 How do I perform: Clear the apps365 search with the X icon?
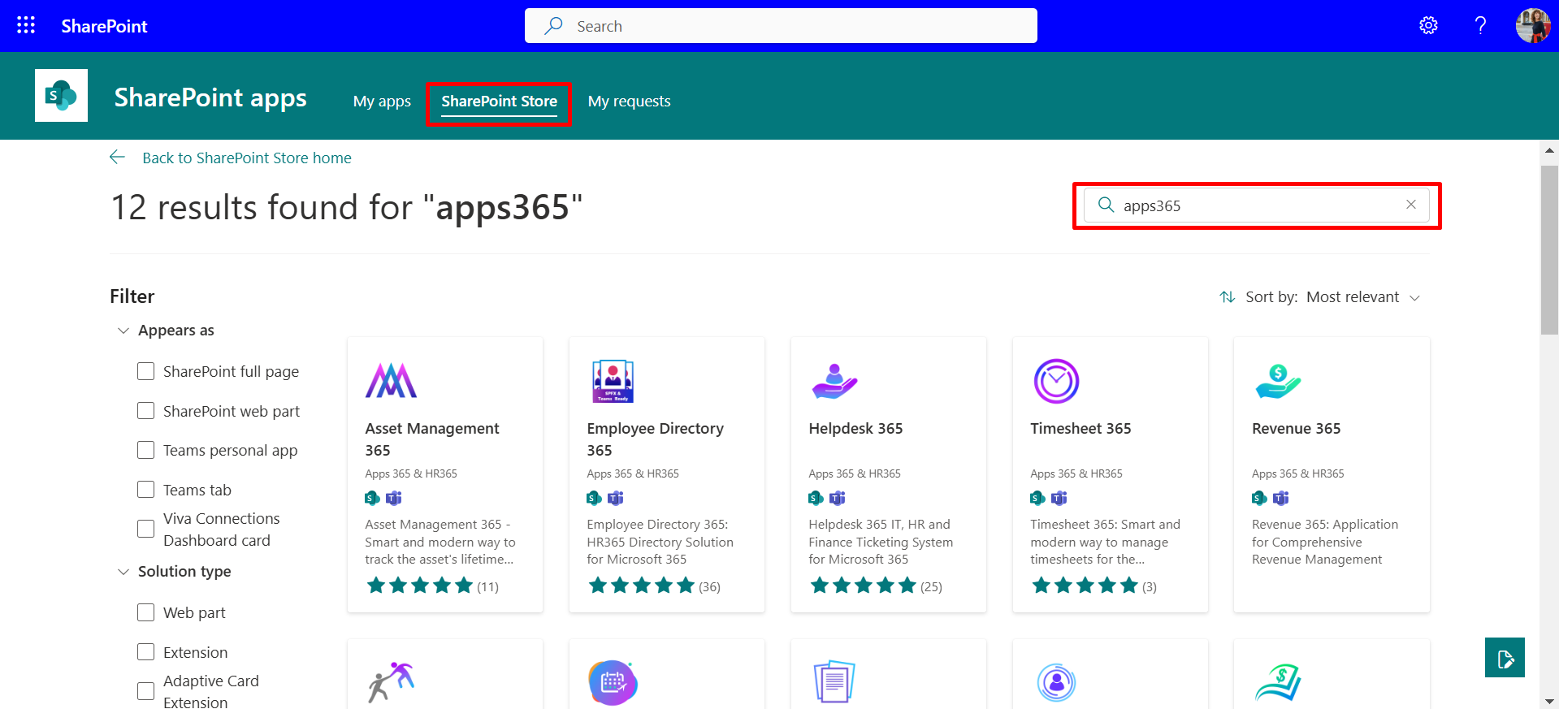pos(1411,205)
